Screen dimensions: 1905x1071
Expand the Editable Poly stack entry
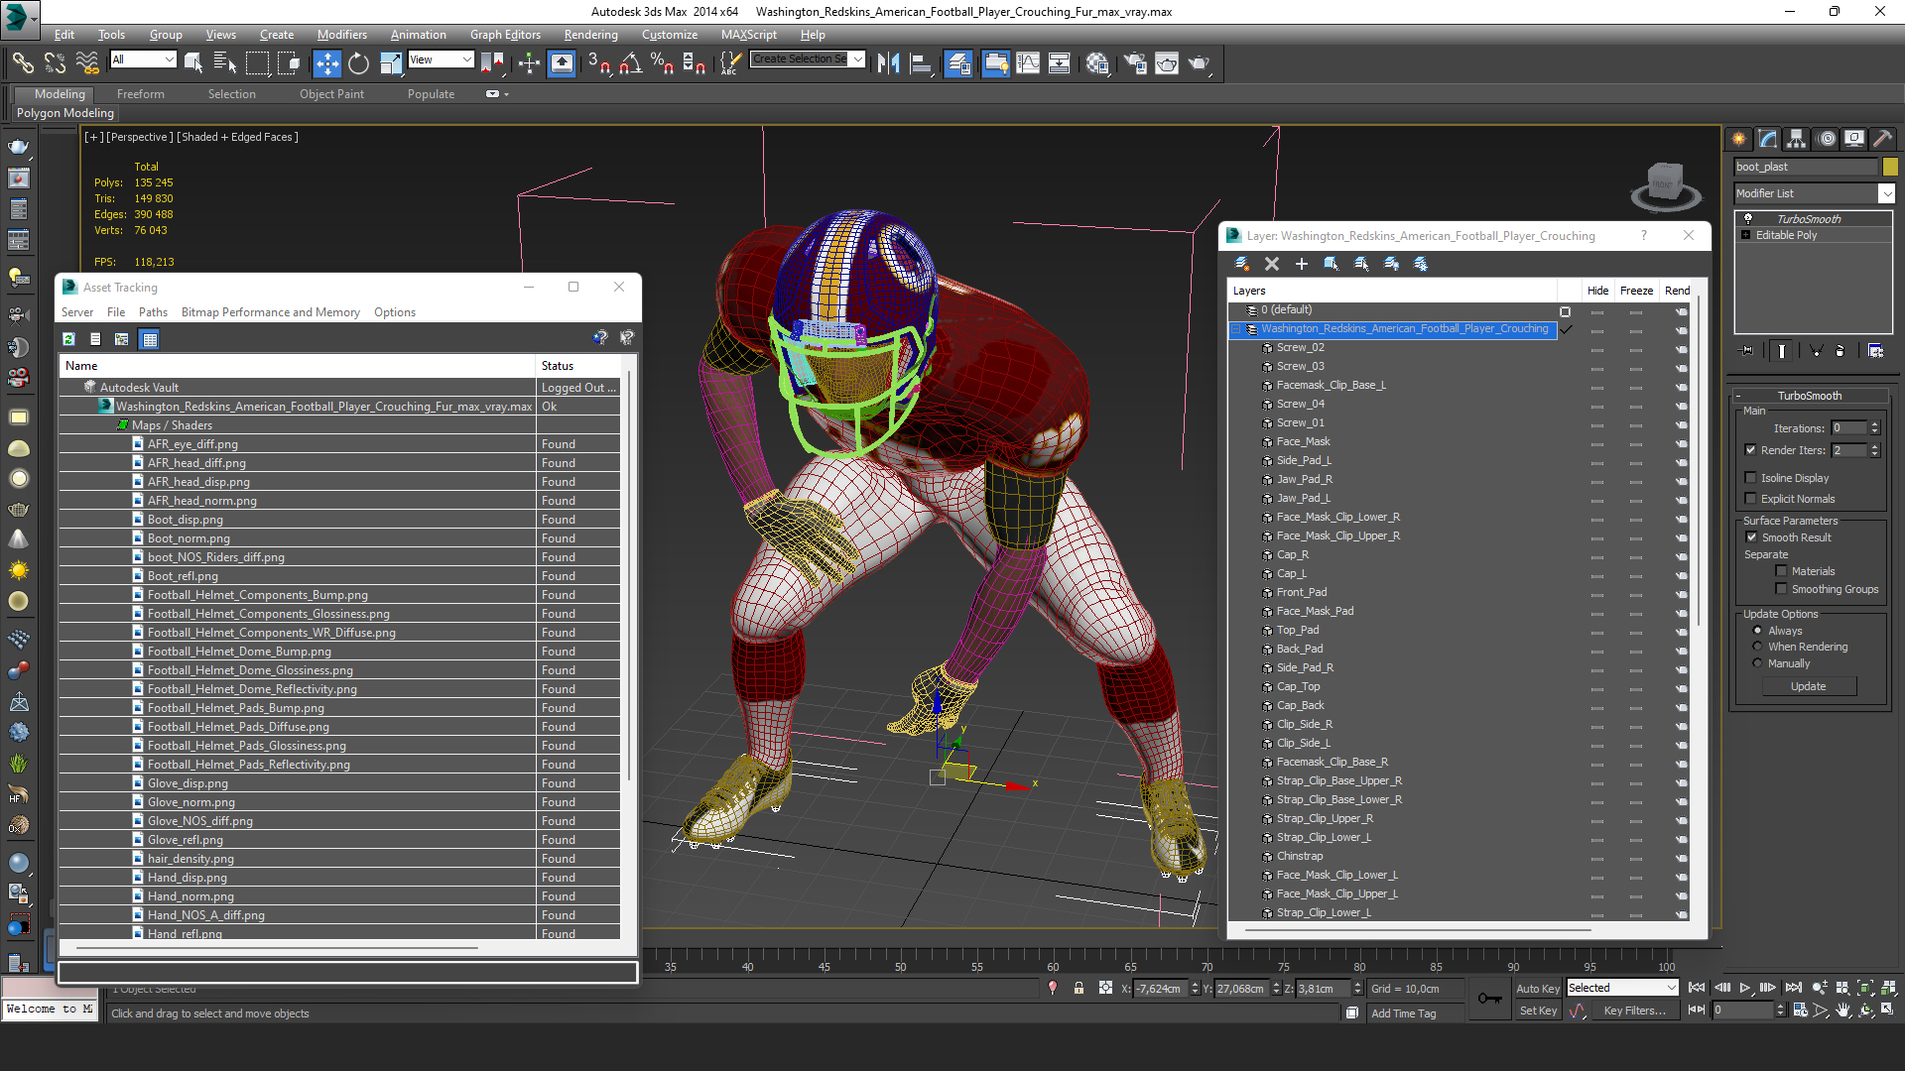point(1746,235)
